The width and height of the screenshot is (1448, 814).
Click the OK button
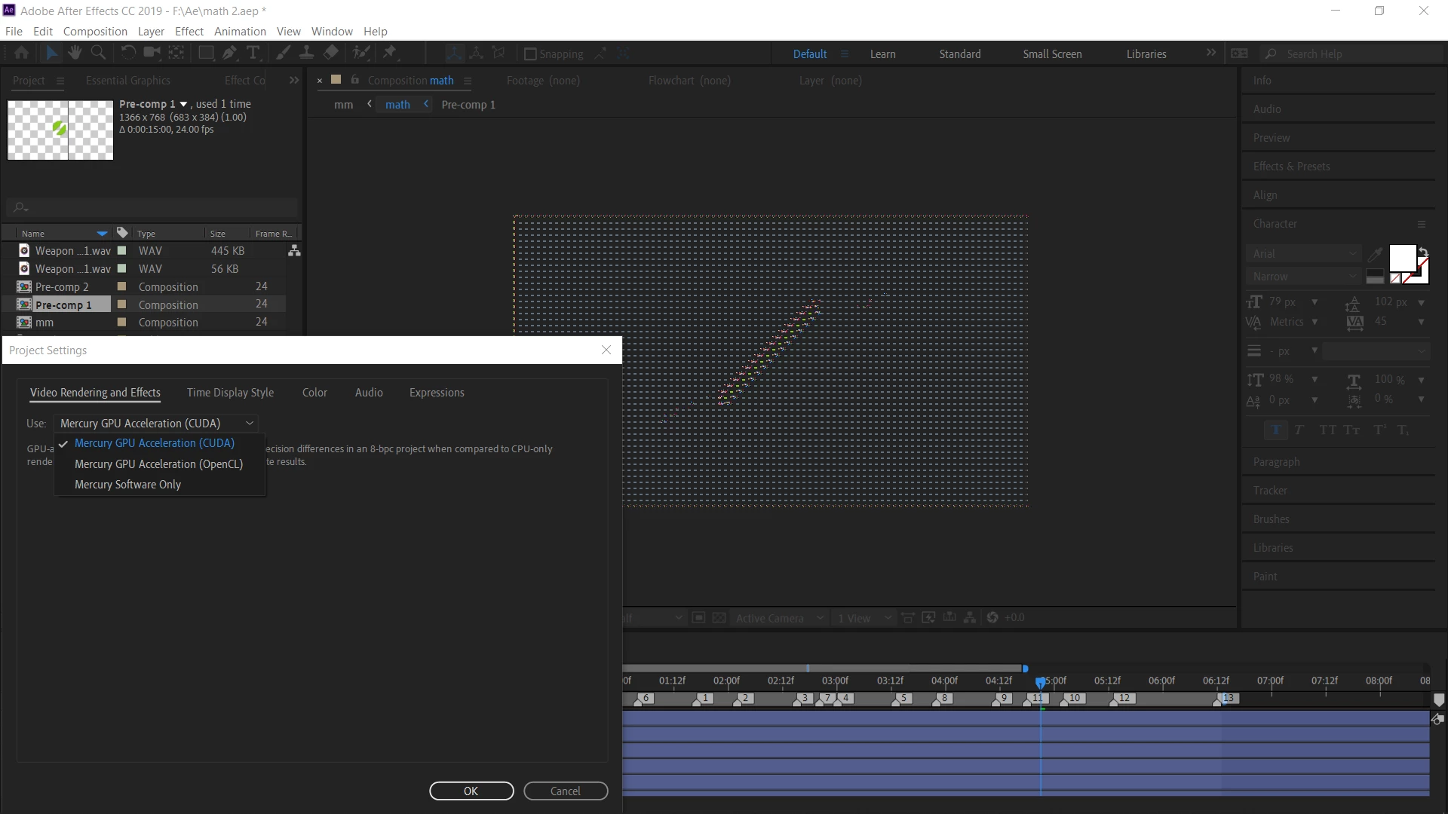click(471, 791)
